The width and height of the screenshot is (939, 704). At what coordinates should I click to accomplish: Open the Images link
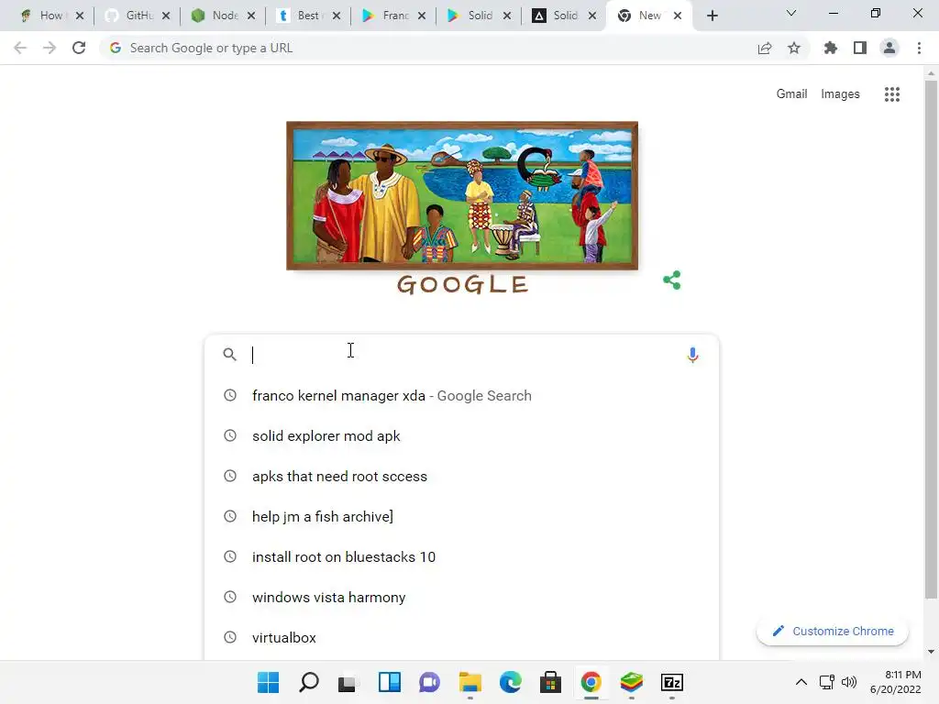coord(840,94)
